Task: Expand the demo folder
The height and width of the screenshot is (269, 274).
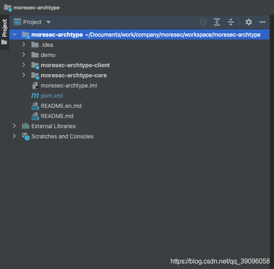Action: pos(24,55)
